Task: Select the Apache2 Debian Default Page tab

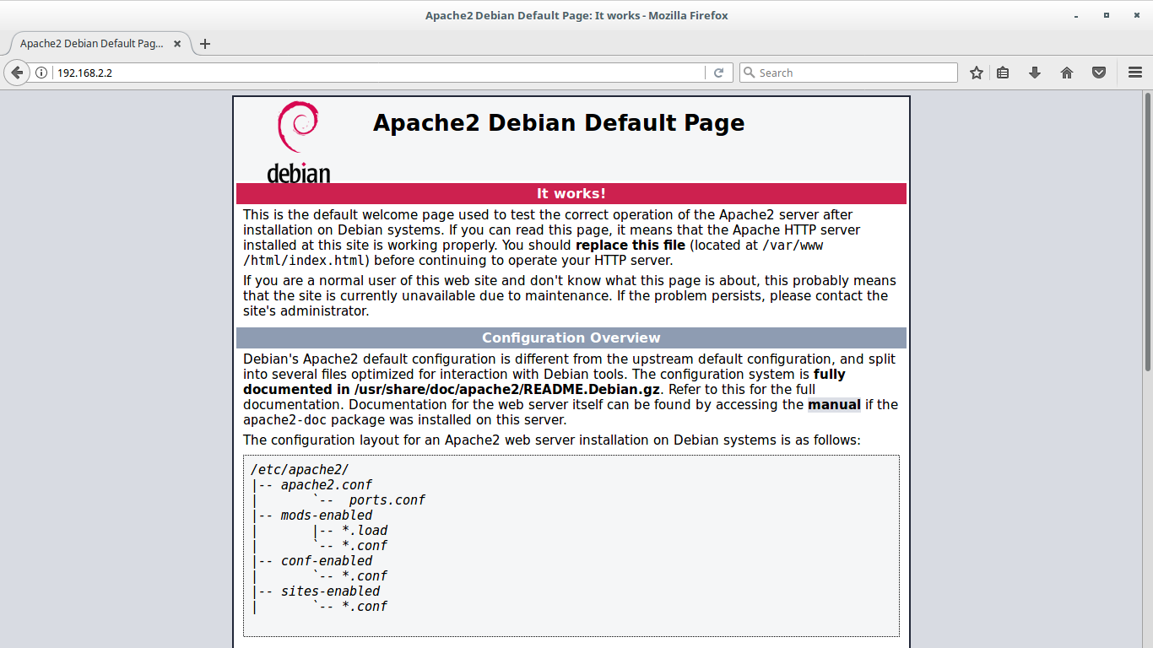Action: coord(100,44)
